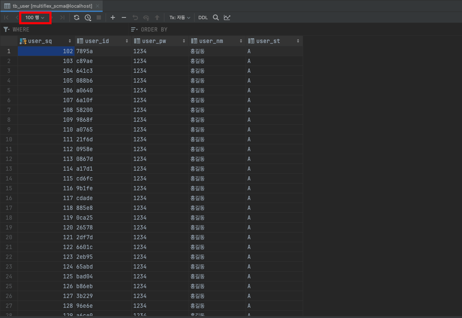Viewport: 462px width, 318px height.
Task: Jump to the last page of rows
Action: 62,18
